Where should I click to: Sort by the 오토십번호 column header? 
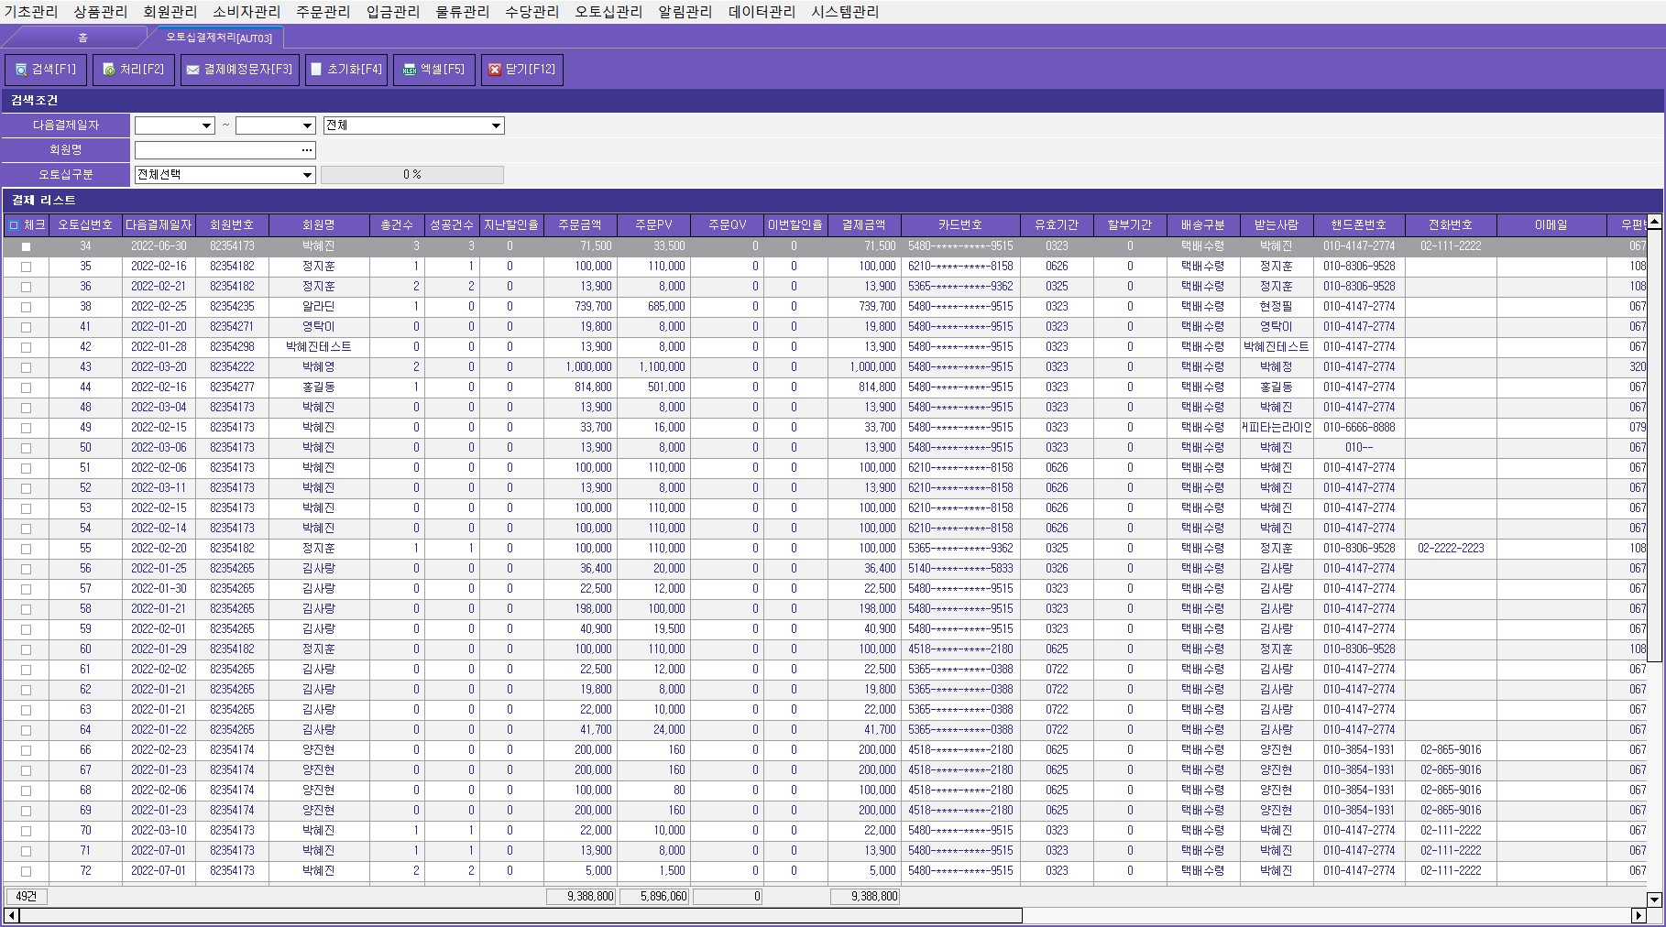[85, 225]
